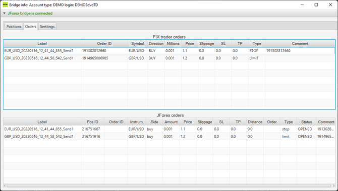Click horizontal scrollbar track at the bottom
This screenshot has width=338, height=191.
click(x=169, y=185)
